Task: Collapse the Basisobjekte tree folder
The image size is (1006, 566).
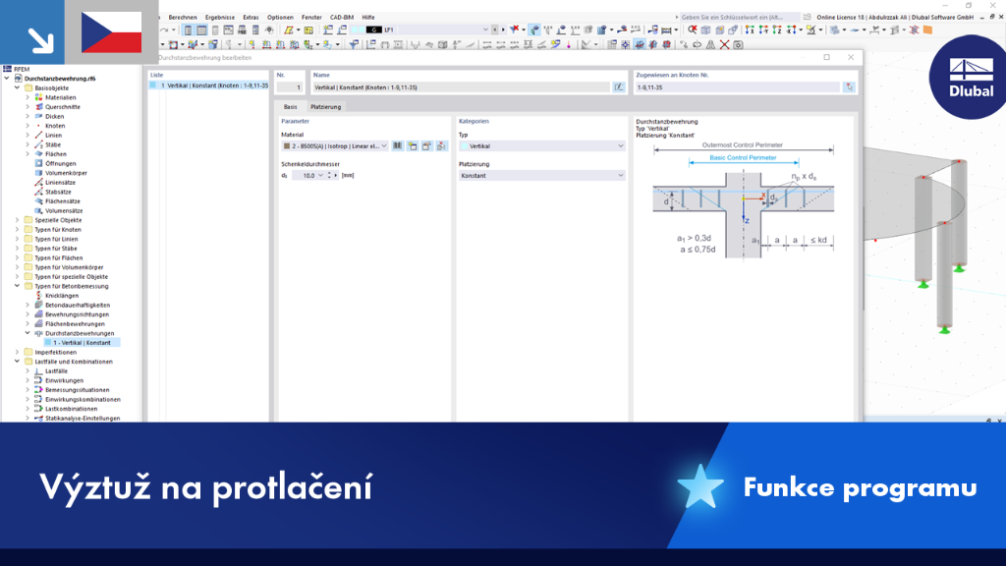Action: coord(18,87)
